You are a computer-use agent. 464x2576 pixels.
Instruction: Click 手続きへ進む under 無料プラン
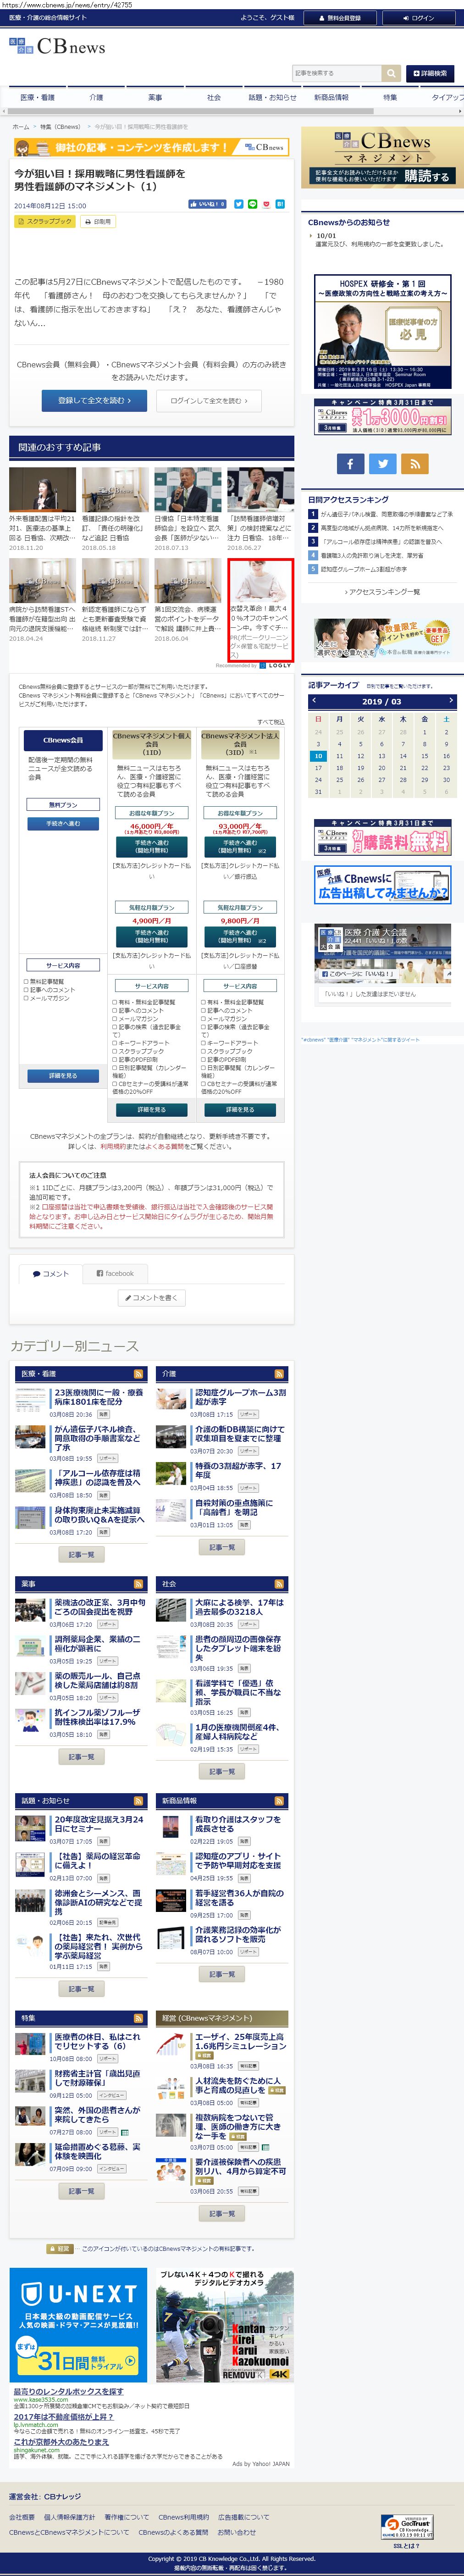click(x=63, y=824)
